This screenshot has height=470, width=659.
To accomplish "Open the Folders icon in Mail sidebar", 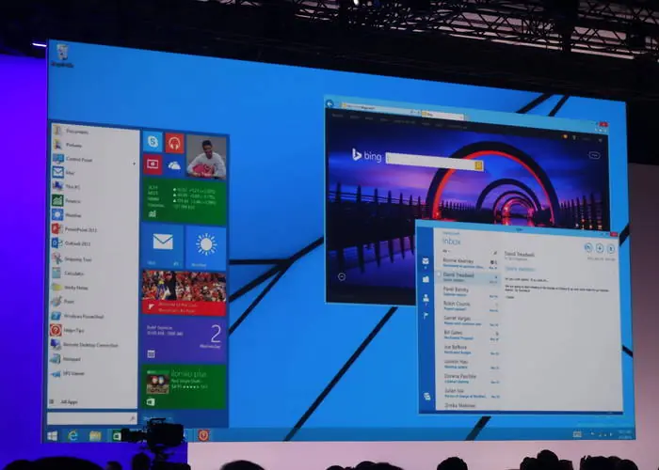I will pos(426,279).
